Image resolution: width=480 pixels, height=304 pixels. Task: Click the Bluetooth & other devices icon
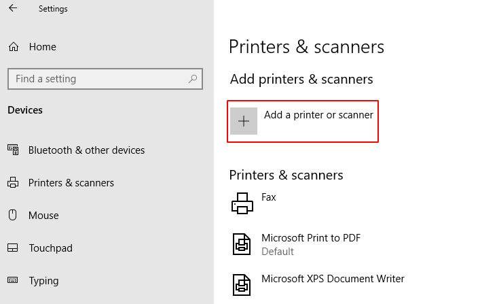[x=13, y=150]
